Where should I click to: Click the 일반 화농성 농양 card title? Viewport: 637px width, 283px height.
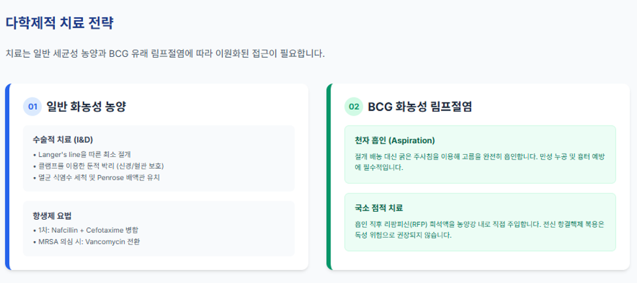(x=86, y=107)
